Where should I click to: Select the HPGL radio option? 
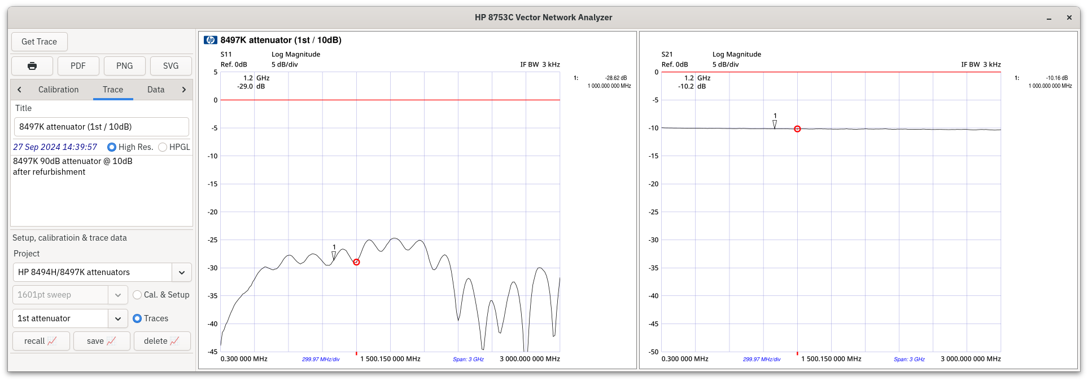163,147
